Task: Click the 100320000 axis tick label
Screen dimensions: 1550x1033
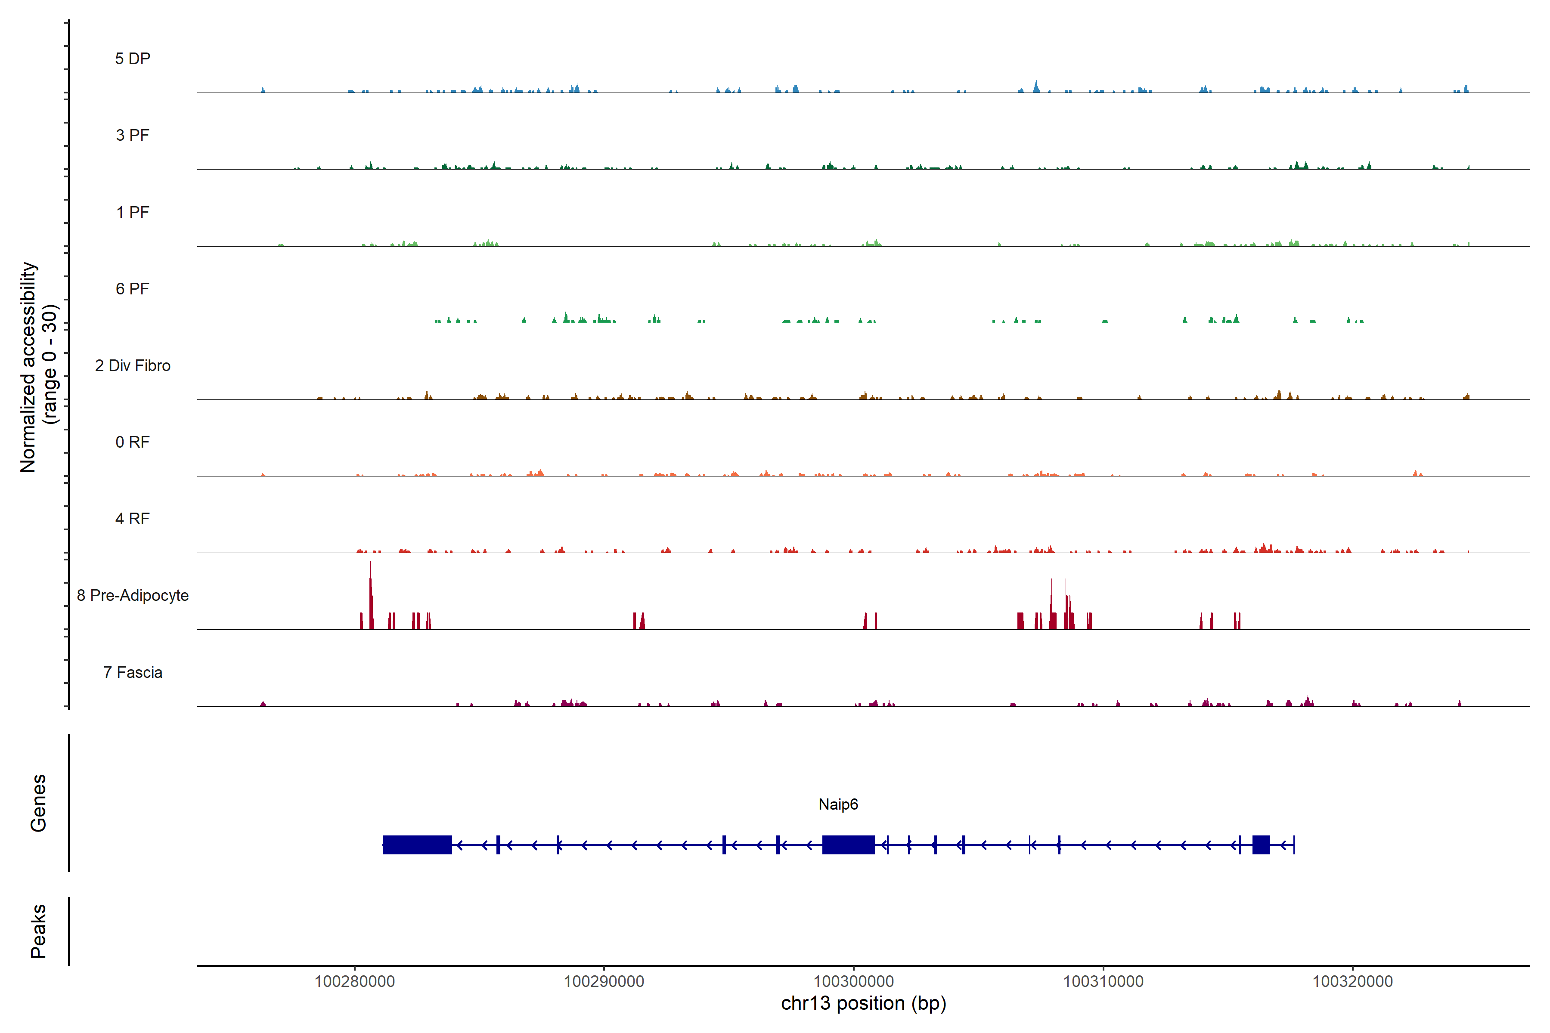Action: click(1352, 981)
